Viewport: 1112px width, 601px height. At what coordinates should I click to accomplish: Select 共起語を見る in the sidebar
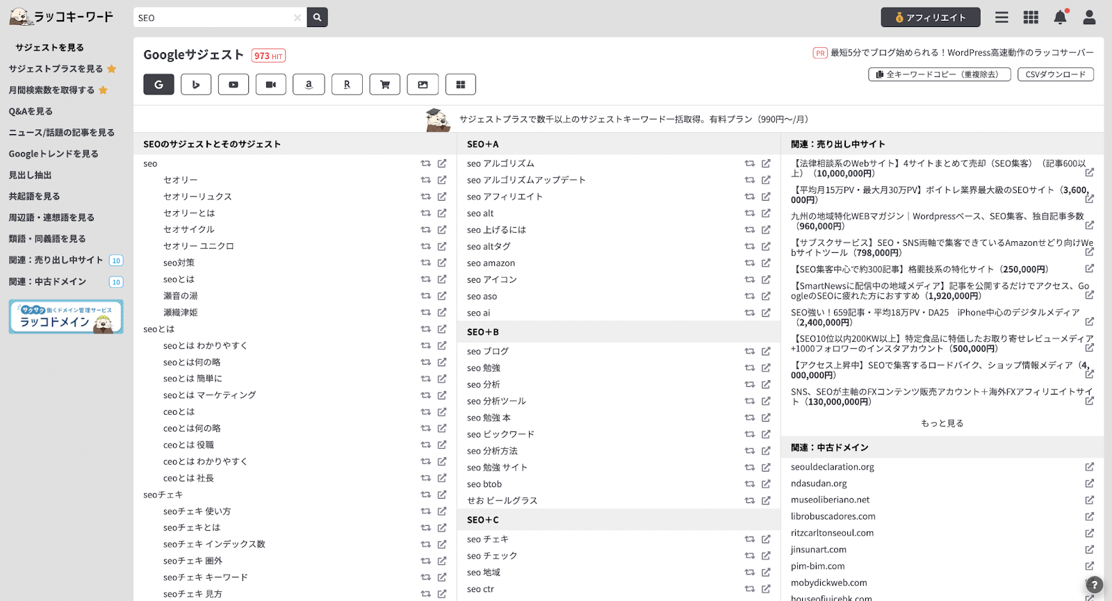pyautogui.click(x=34, y=196)
